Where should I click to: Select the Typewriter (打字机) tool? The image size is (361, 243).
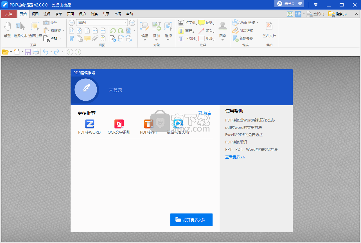pos(187,23)
